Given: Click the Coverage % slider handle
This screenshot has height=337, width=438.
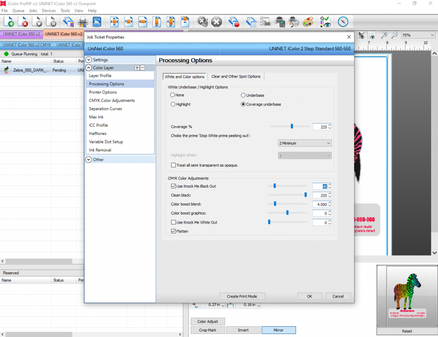Looking at the screenshot, I should click(x=292, y=126).
